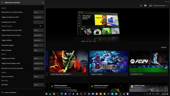This screenshot has height=96, width=170.
Task: Click the POL language indicator
Action: pos(153,94)
